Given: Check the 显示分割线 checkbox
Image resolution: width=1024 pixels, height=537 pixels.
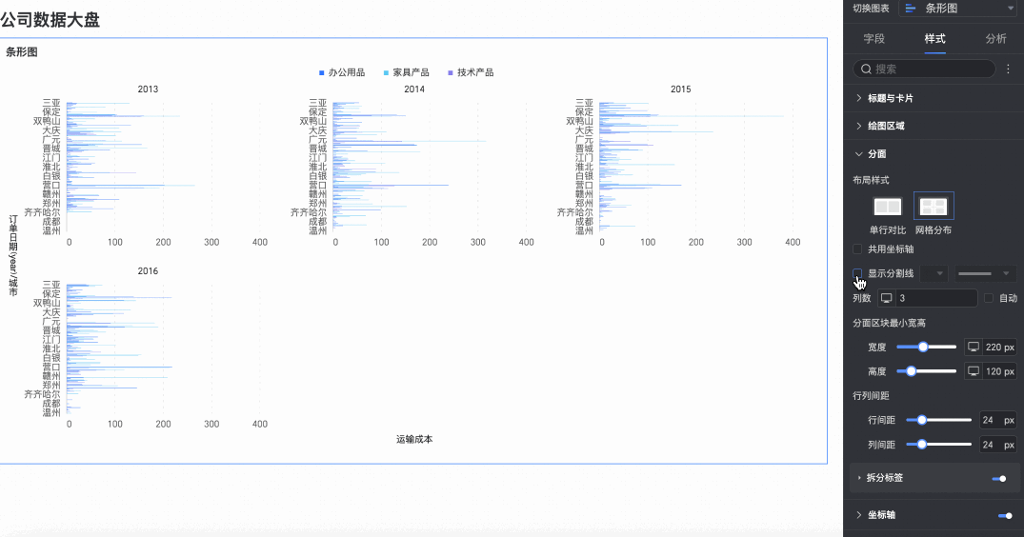Looking at the screenshot, I should click(x=857, y=273).
